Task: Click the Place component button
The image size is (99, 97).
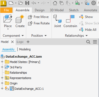Action: (8, 21)
